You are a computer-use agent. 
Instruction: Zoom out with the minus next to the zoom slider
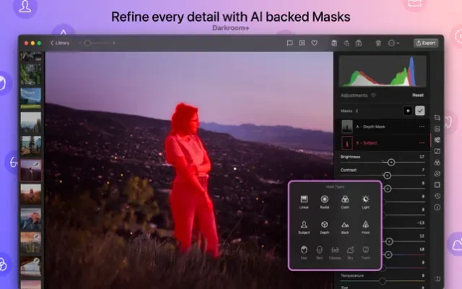(x=79, y=43)
